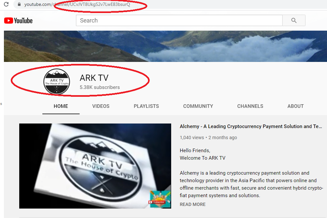Open the ARK TV channel avatar
Screen dimensions: 327x218
coord(57,81)
